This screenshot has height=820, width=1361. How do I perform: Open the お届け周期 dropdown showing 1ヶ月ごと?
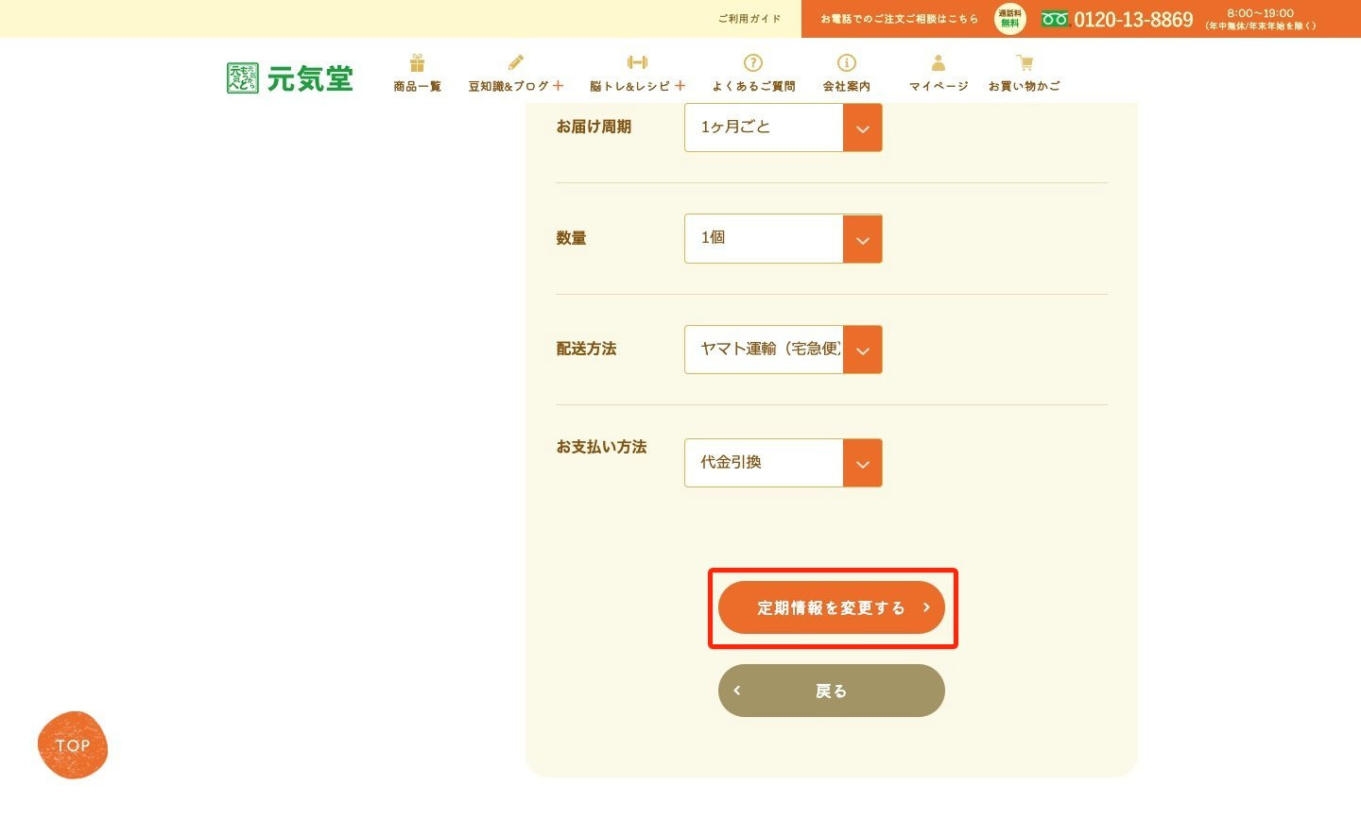(x=784, y=128)
